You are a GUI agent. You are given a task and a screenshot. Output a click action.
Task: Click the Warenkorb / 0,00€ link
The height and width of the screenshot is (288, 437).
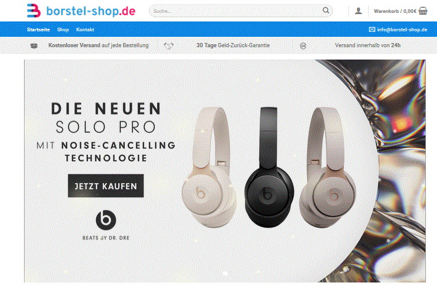395,11
